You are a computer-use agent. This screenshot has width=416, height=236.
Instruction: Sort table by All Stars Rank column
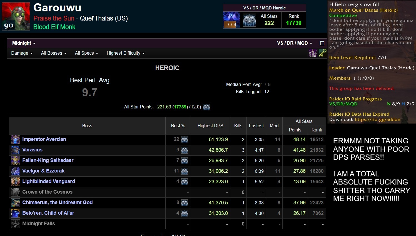[x=317, y=130]
